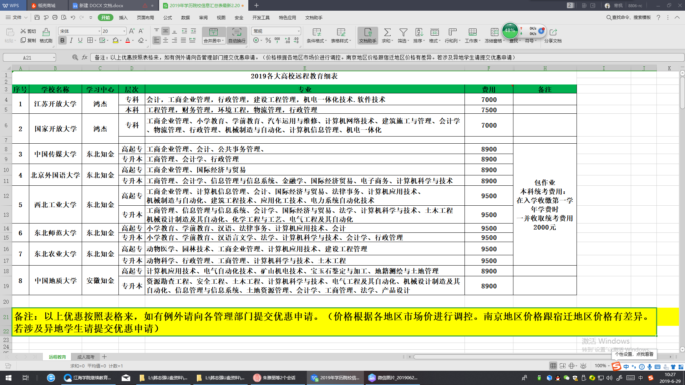Apply underline formatting
Screen dimensions: 685x385
[x=80, y=40]
